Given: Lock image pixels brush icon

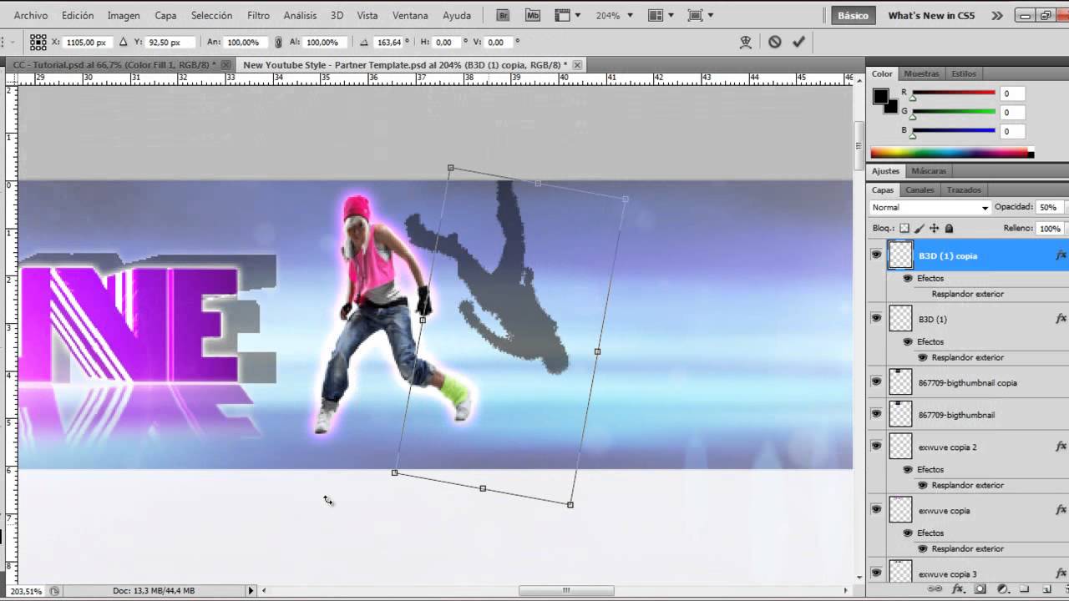Looking at the screenshot, I should [920, 228].
